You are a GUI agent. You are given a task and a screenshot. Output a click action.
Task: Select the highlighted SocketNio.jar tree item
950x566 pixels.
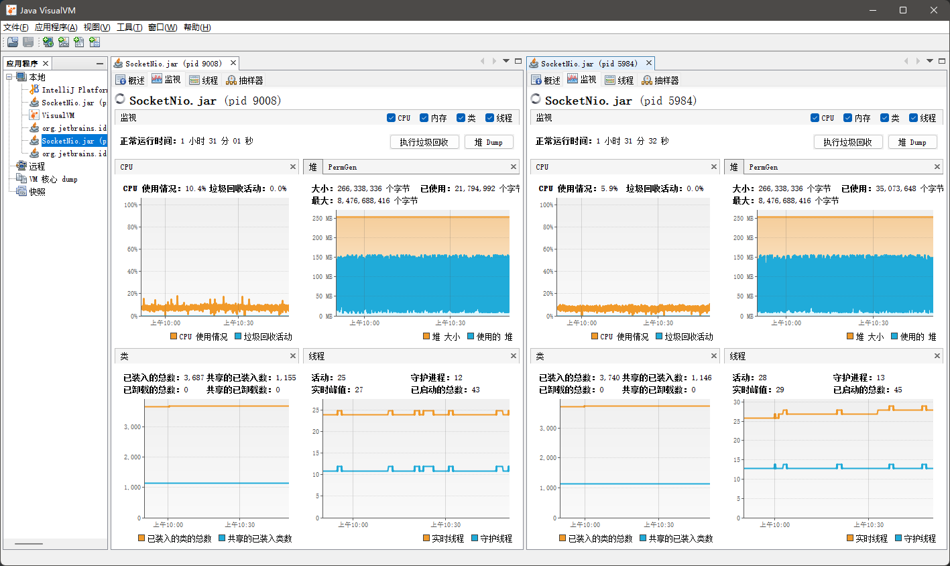point(74,141)
